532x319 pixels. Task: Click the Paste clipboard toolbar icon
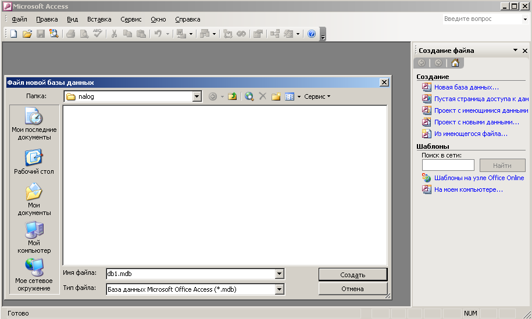tap(141, 34)
